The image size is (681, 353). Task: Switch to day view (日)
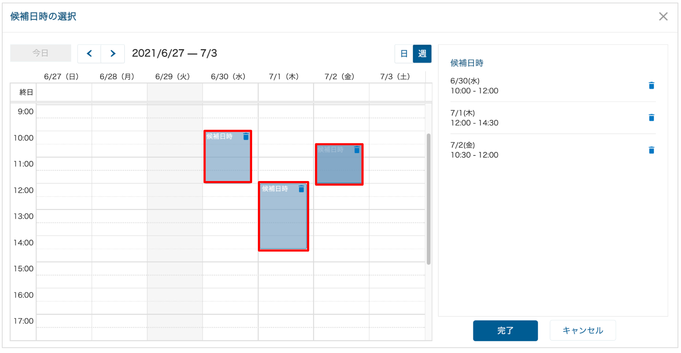pyautogui.click(x=404, y=54)
